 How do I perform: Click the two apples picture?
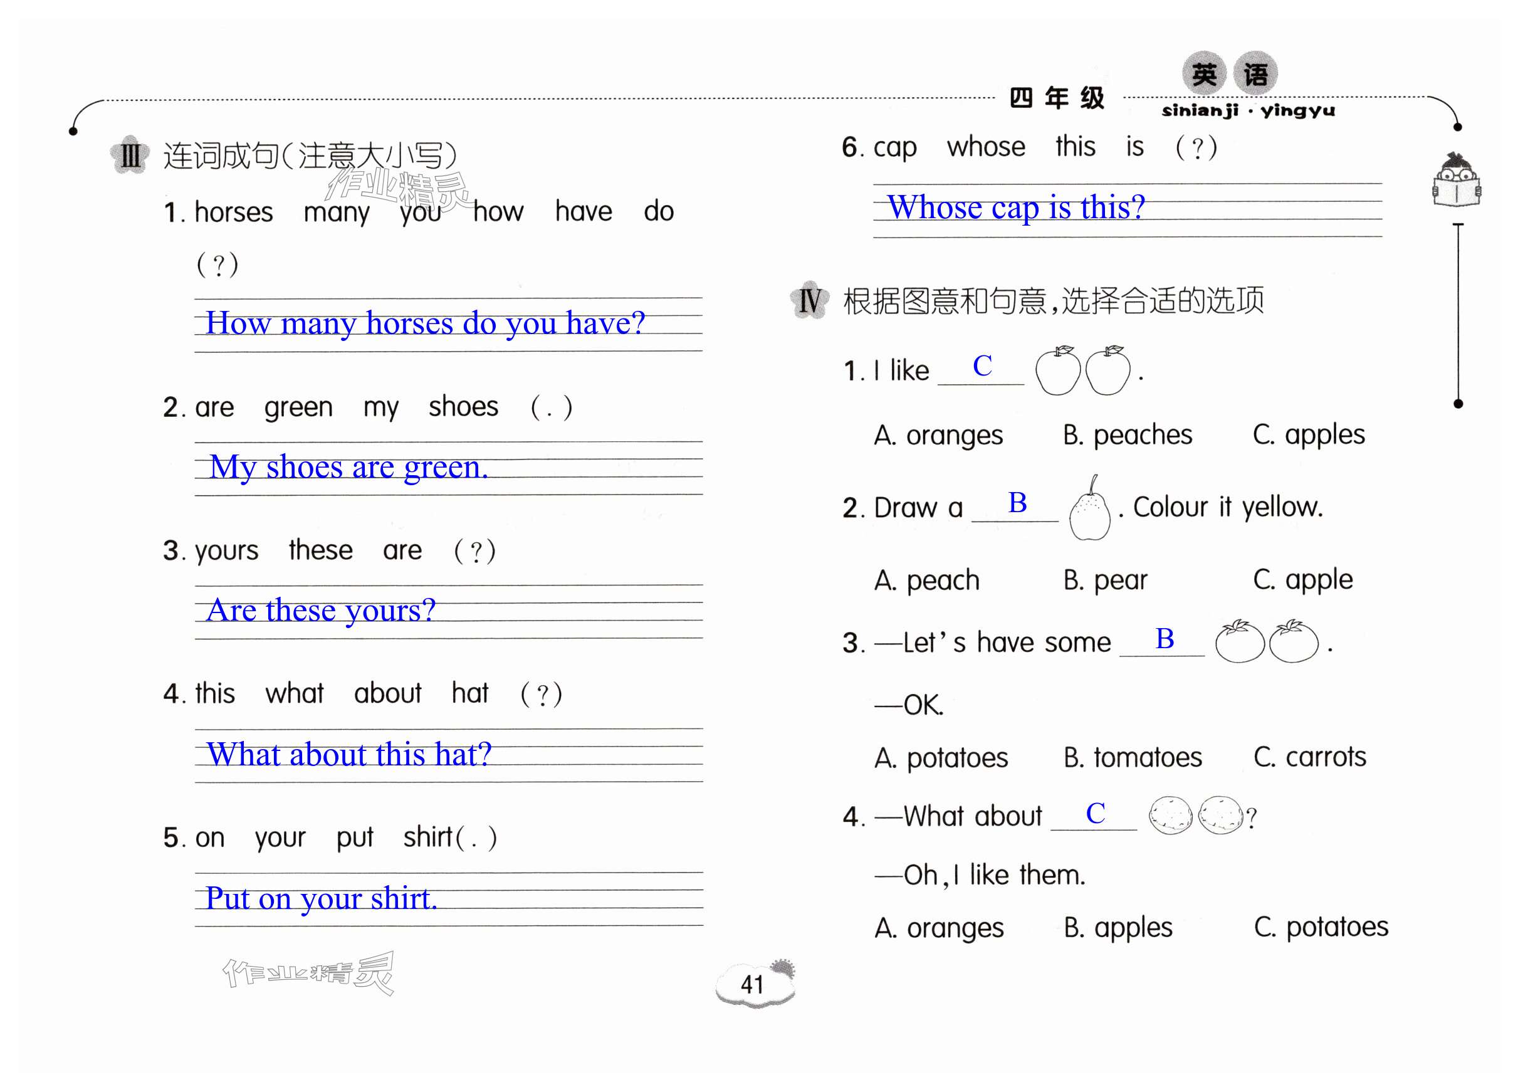pos(1082,370)
